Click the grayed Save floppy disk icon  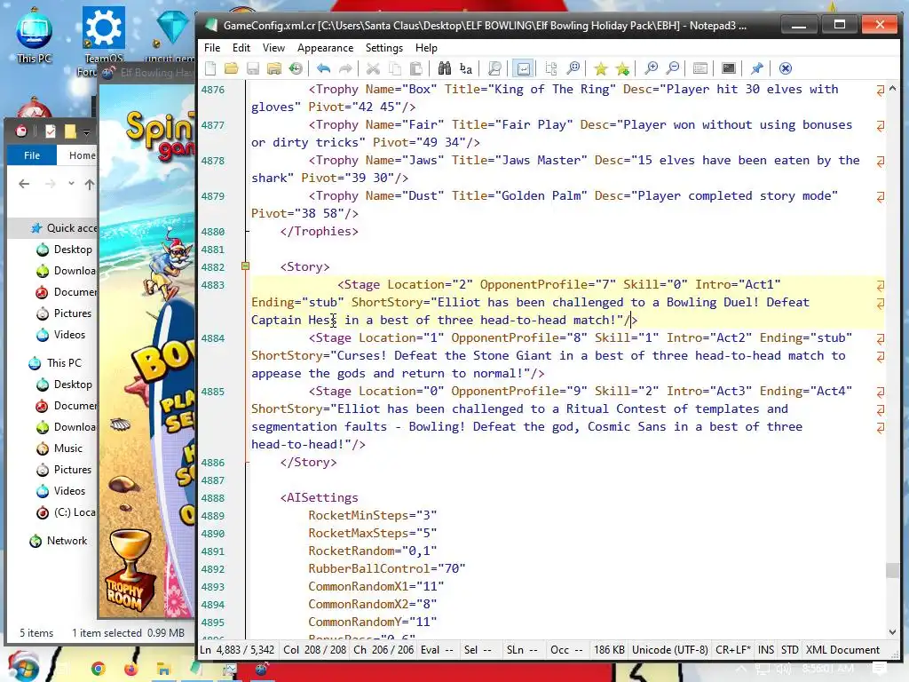pyautogui.click(x=253, y=68)
